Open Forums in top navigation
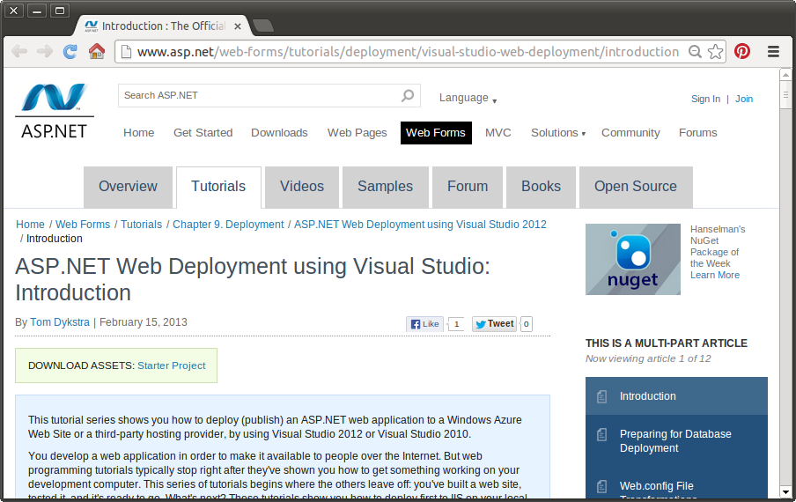The height and width of the screenshot is (502, 796). [698, 133]
